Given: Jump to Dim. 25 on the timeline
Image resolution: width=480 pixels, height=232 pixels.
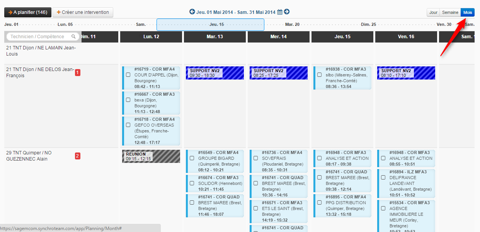Looking at the screenshot, I should [368, 24].
